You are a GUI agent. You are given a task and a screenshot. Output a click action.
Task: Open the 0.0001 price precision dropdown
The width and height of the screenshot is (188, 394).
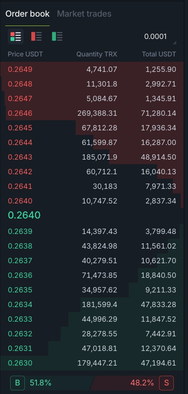(x=160, y=37)
